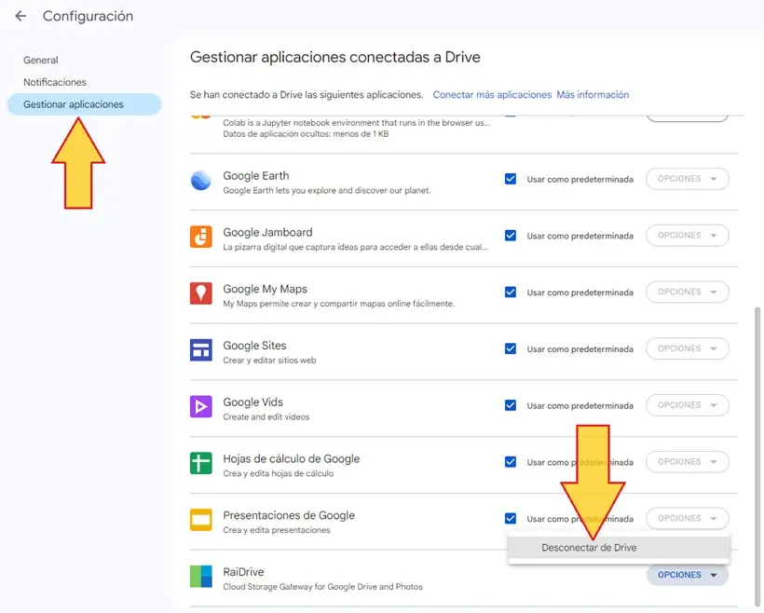Click the vertical scrollbar of app list
Screen dimensions: 764x613
[757, 456]
